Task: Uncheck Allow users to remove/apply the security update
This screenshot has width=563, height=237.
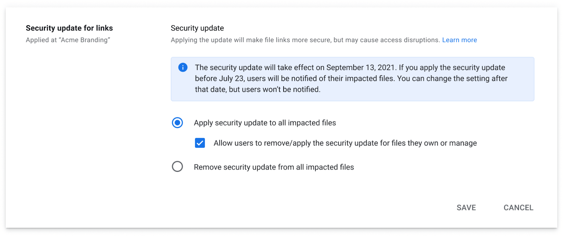Action: coord(200,143)
